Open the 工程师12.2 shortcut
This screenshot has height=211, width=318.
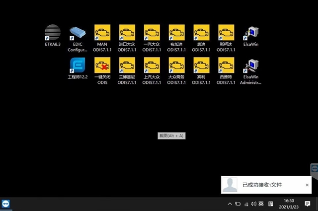78,69
